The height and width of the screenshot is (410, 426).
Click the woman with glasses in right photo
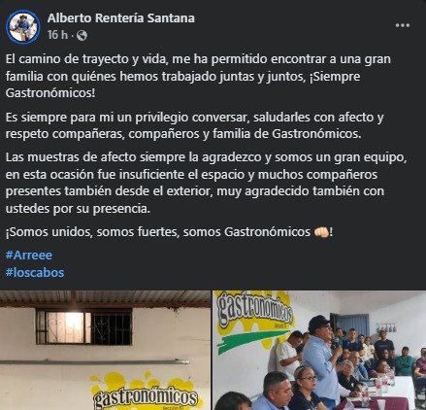[306, 387]
